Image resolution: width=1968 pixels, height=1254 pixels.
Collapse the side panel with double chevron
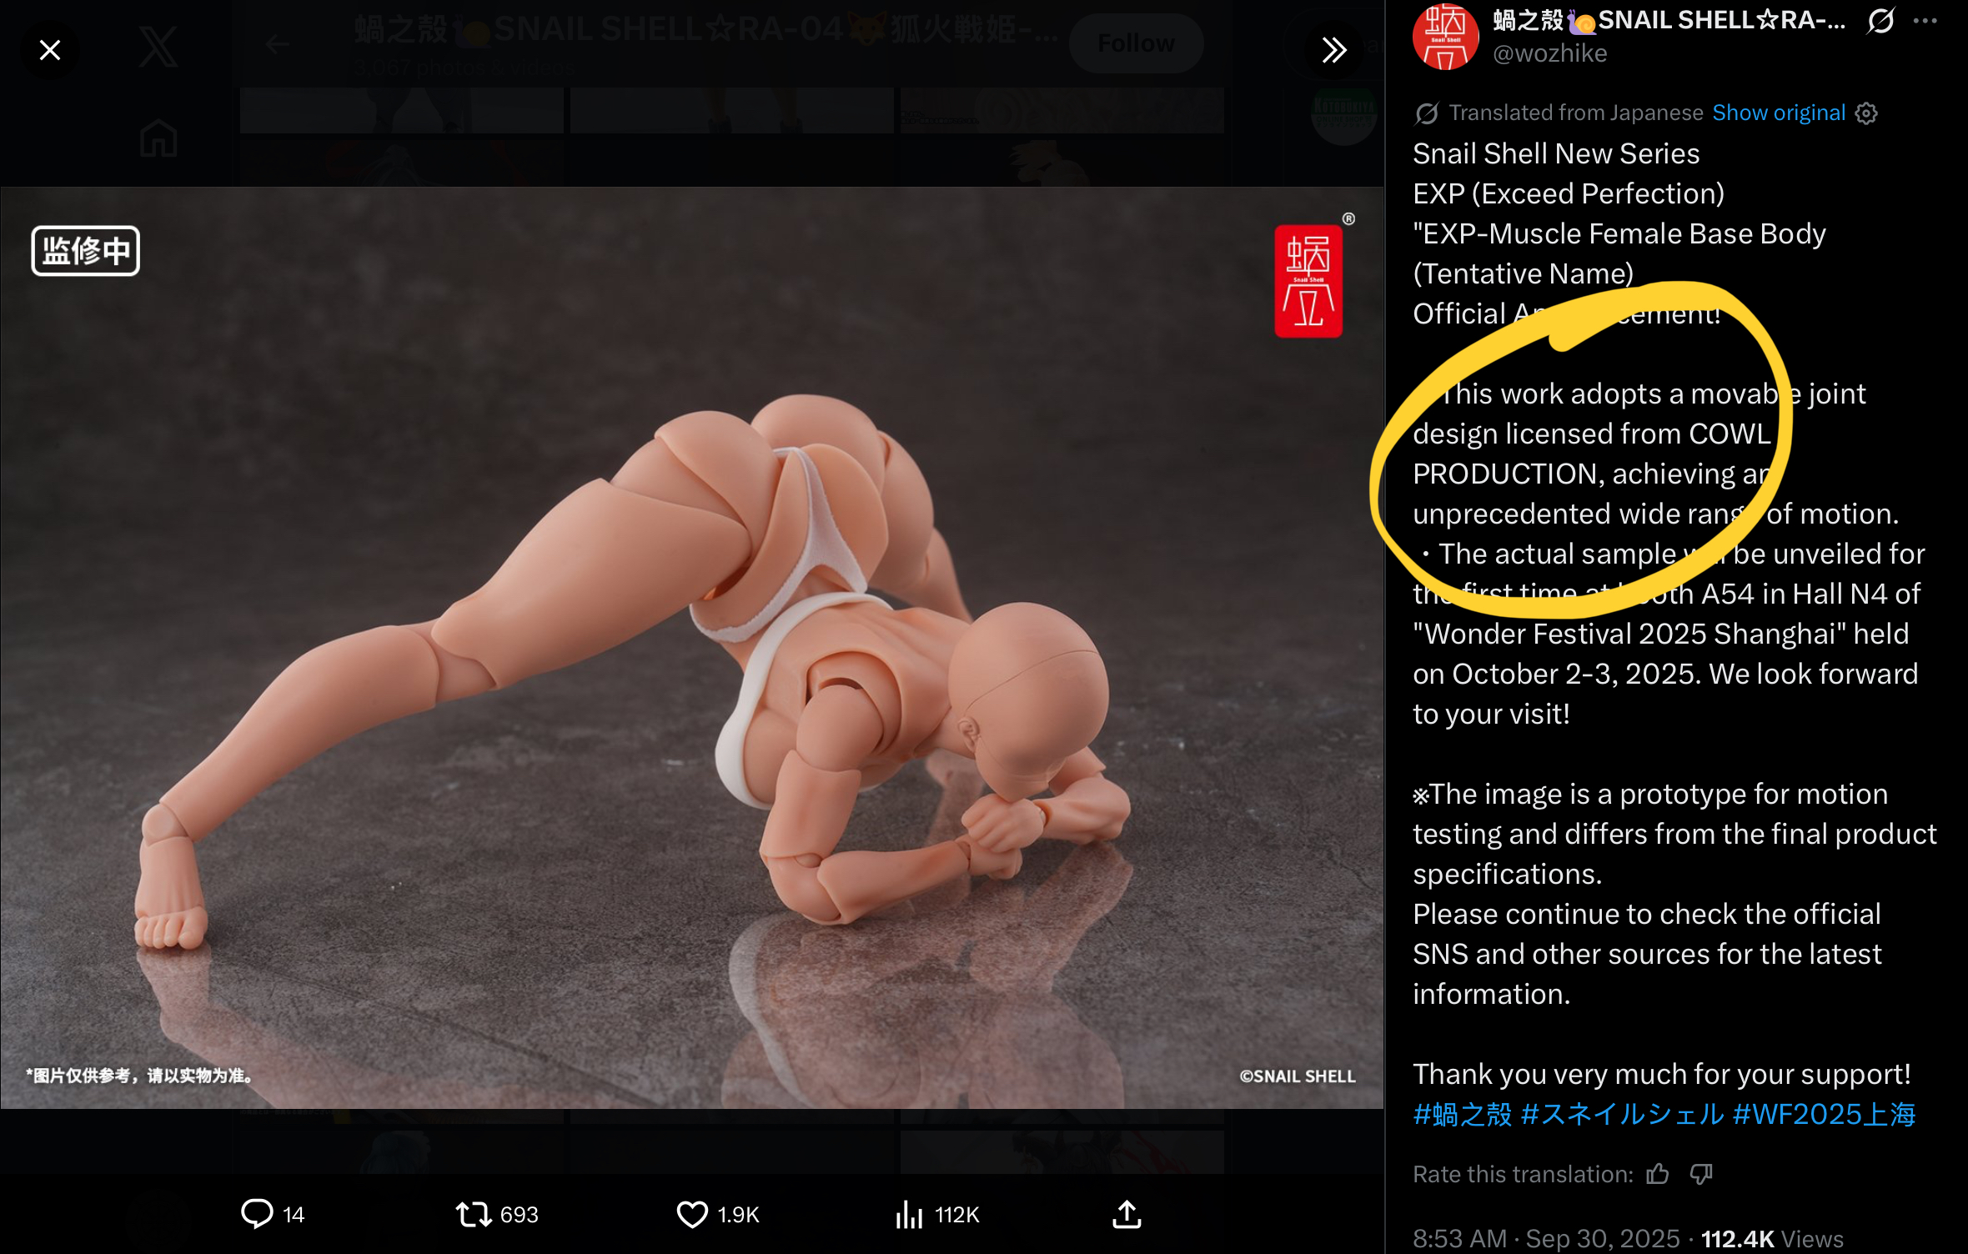1333,51
